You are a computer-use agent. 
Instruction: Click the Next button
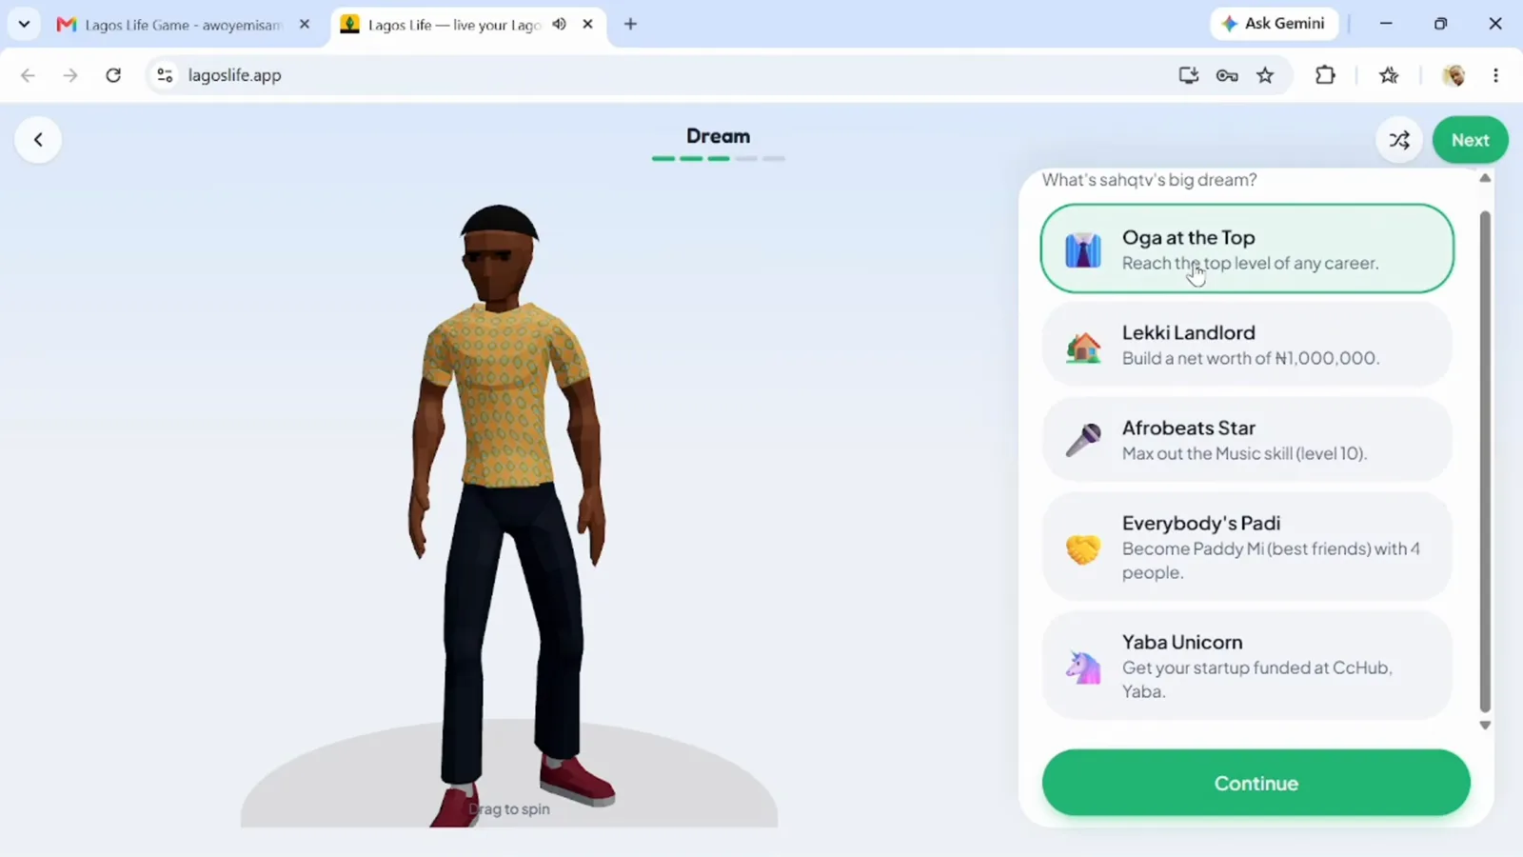(x=1470, y=140)
